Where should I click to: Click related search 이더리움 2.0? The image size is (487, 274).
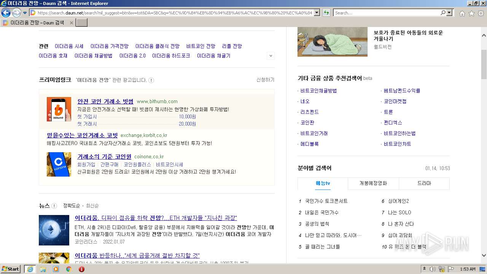coord(132,56)
